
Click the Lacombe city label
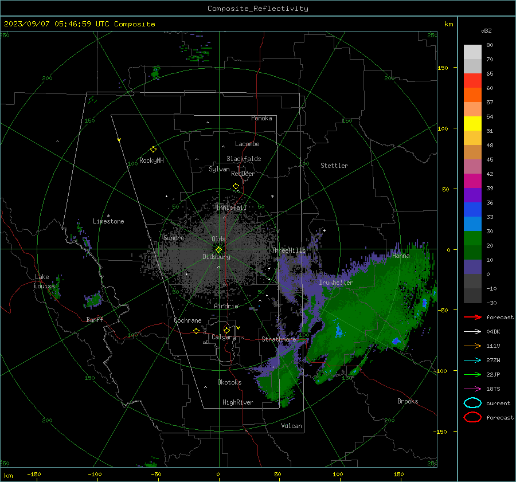click(x=247, y=144)
